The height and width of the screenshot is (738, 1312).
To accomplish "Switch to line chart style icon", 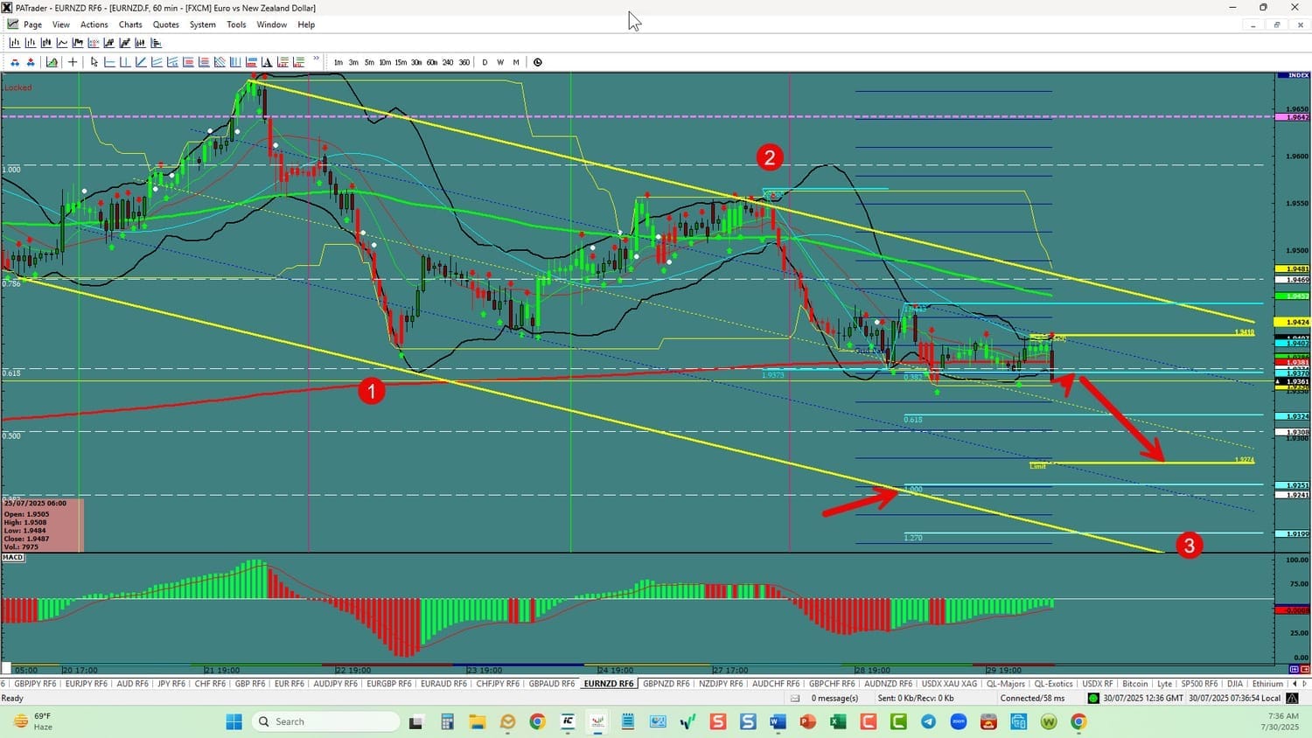I will (62, 43).
